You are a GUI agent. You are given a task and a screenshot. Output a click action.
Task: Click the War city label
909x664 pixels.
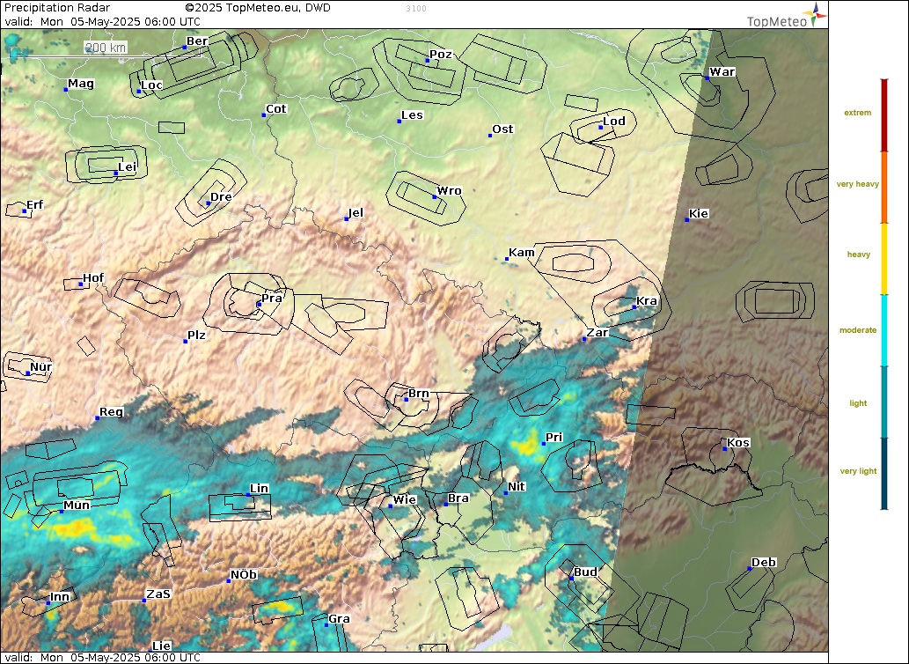[x=722, y=72]
